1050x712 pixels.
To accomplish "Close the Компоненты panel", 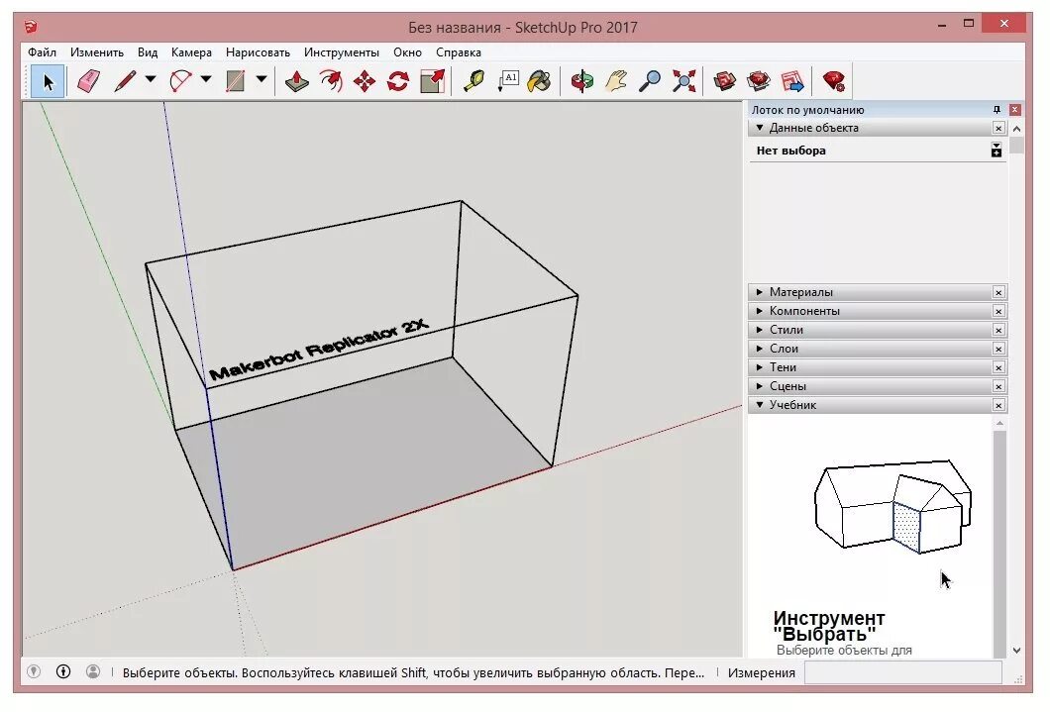I will [x=998, y=311].
